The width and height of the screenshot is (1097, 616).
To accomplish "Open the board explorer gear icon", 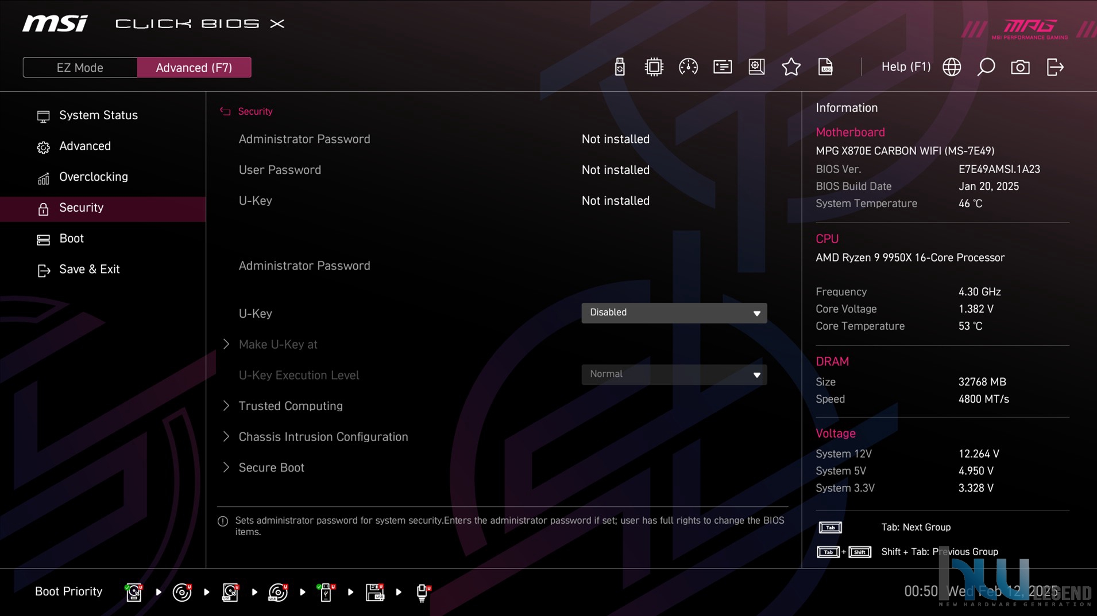I will click(756, 67).
